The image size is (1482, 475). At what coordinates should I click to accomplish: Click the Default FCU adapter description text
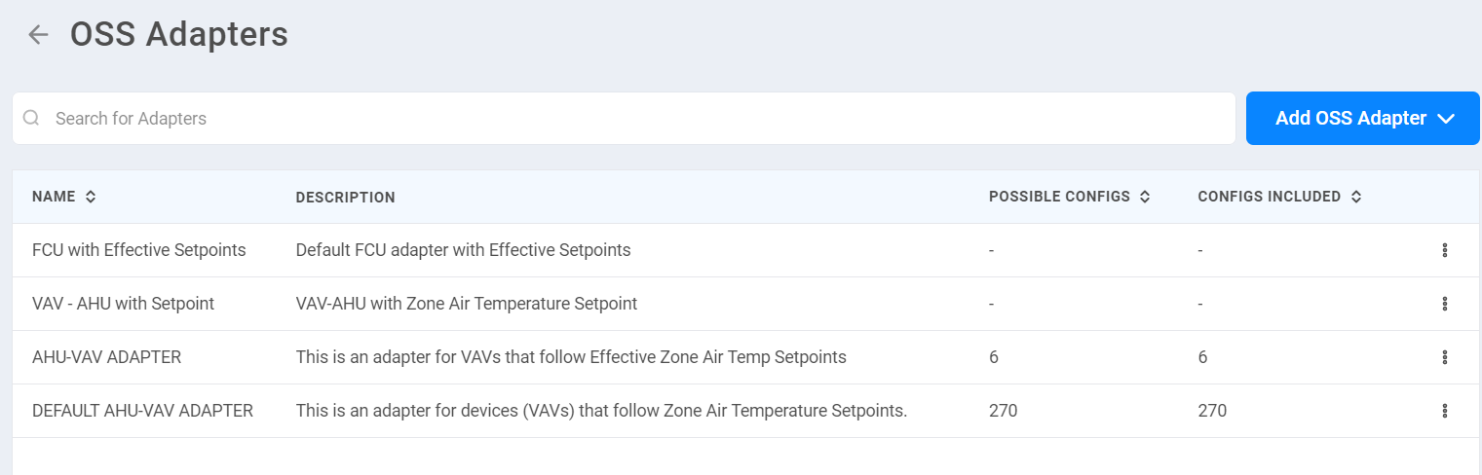(464, 250)
